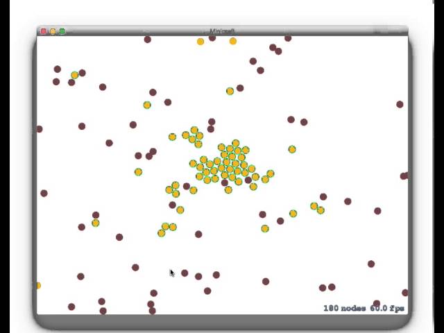Click the isolated maroon node near the upper right window edge

400,105
